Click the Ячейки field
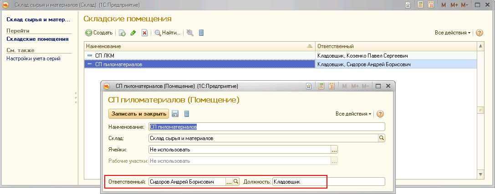 (x=239, y=150)
